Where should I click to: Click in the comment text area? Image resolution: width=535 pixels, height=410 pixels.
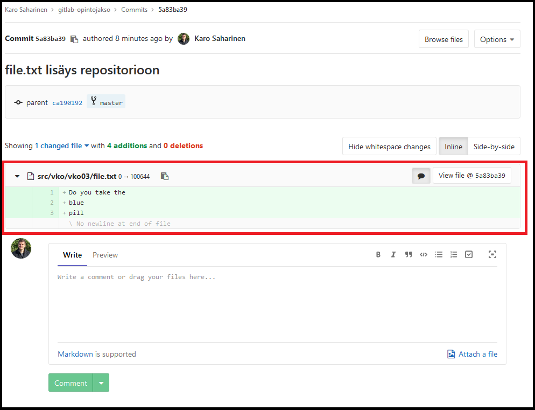coord(277,304)
